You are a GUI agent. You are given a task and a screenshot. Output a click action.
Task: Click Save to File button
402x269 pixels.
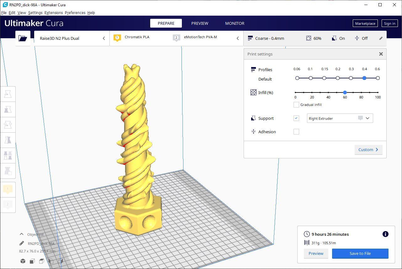coord(360,253)
